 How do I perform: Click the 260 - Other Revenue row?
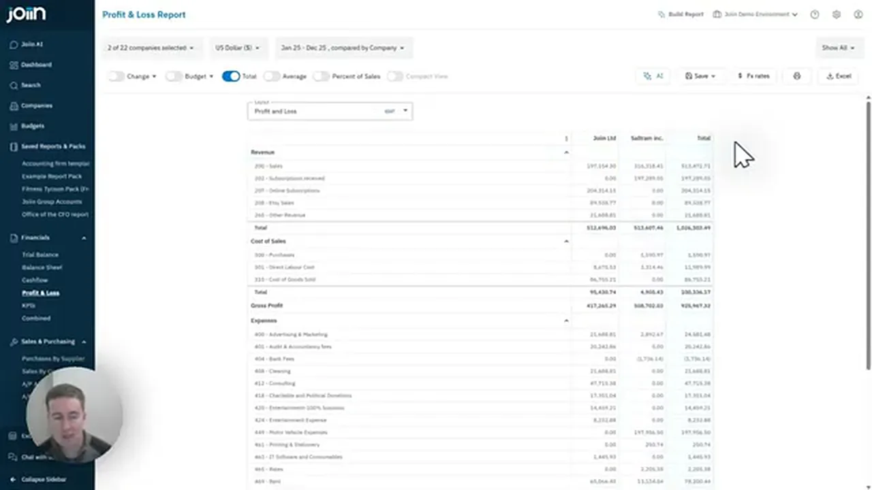coord(481,215)
